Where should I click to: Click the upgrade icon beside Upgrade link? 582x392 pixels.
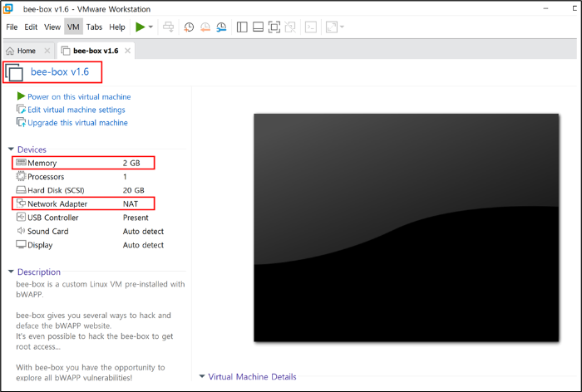point(21,122)
